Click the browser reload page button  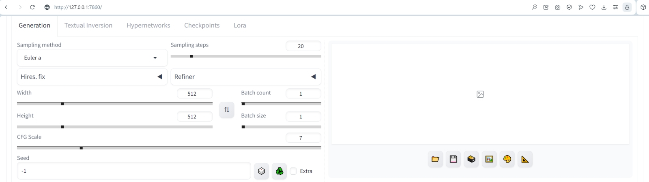[32, 7]
